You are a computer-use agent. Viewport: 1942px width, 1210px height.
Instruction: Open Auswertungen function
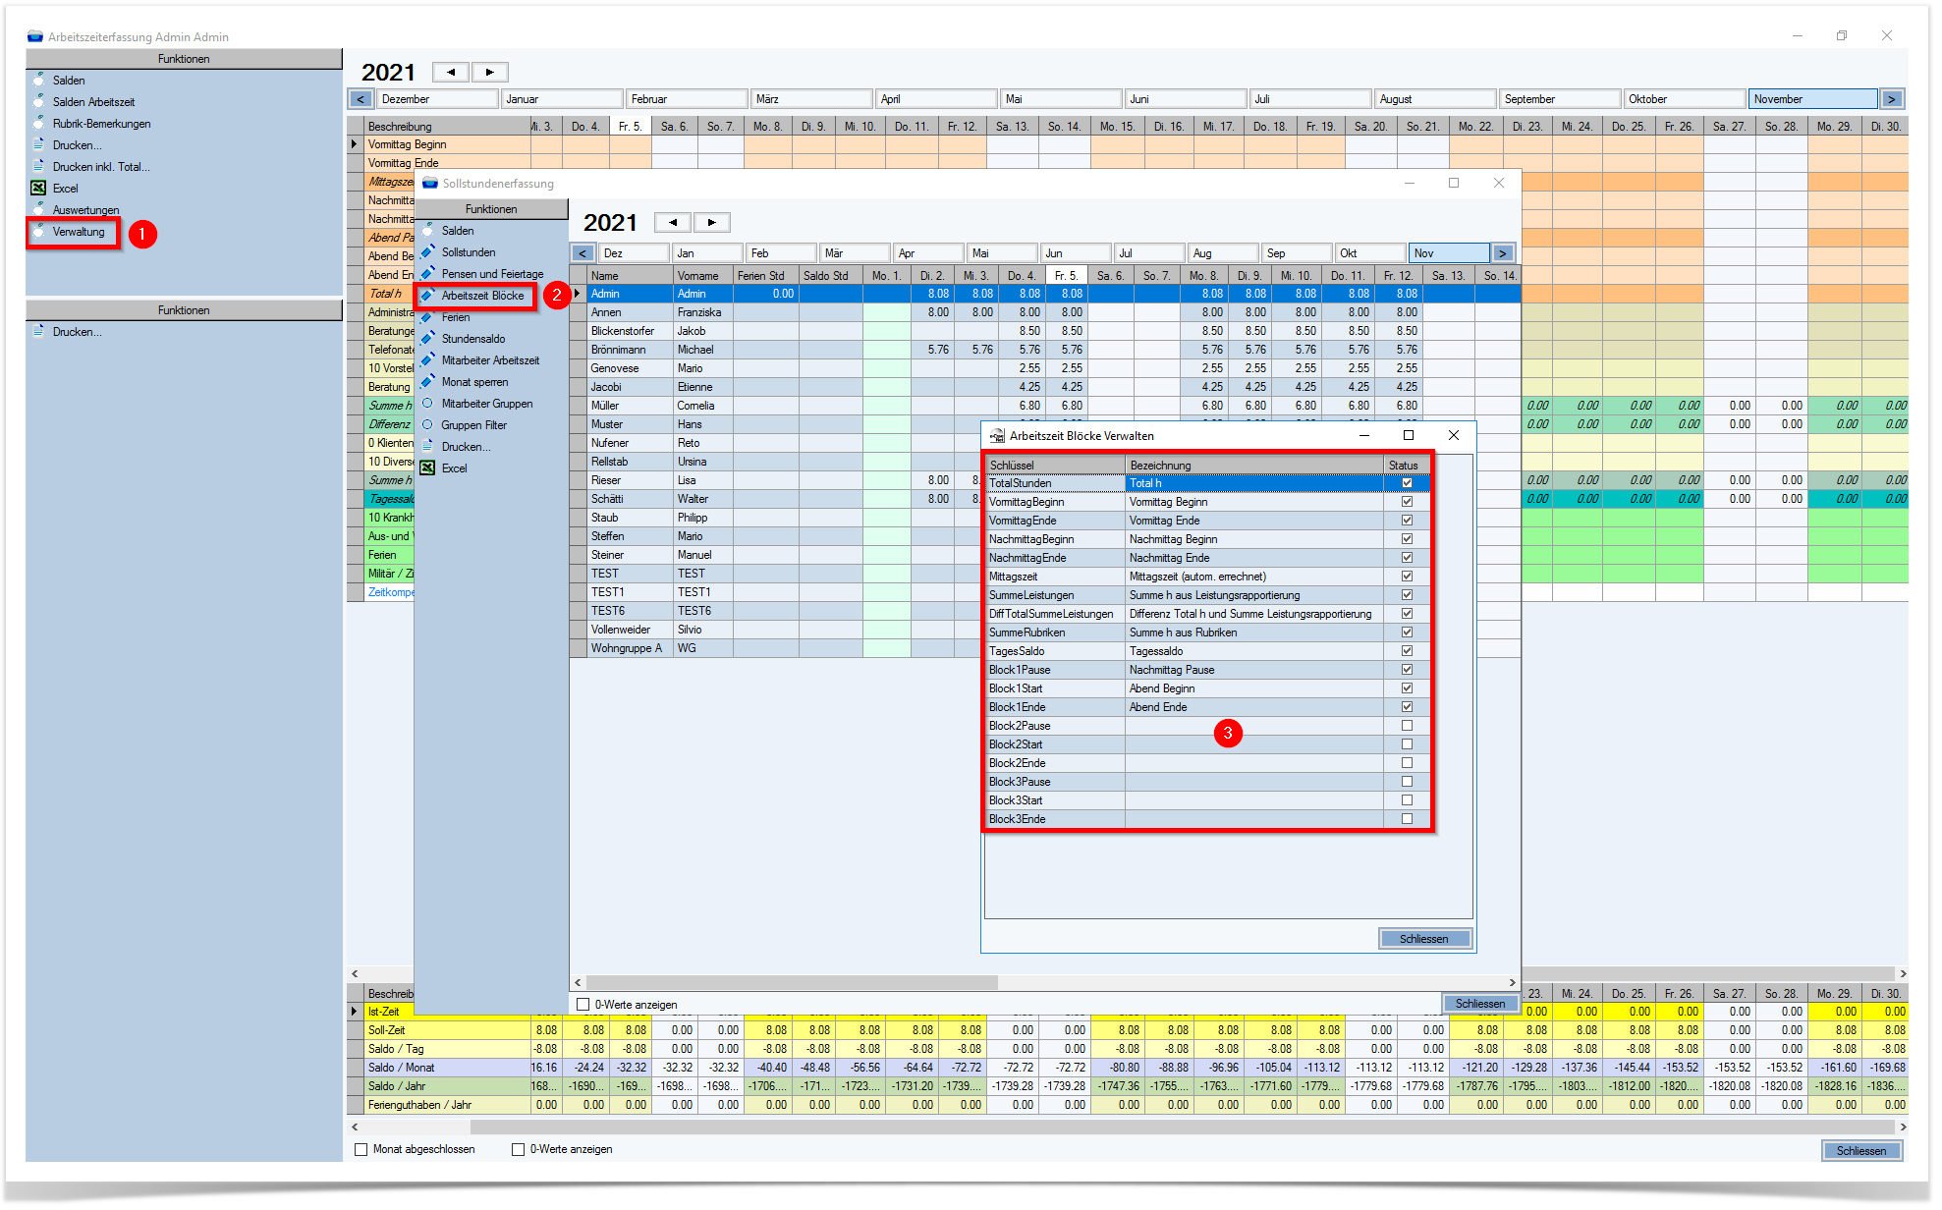pyautogui.click(x=85, y=210)
